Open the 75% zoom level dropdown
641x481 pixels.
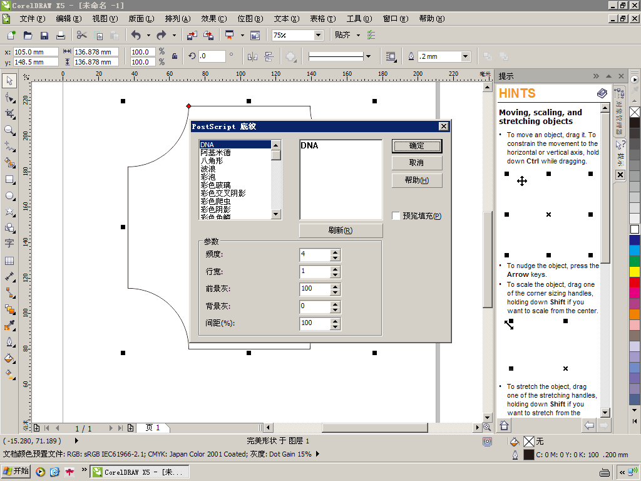(318, 36)
